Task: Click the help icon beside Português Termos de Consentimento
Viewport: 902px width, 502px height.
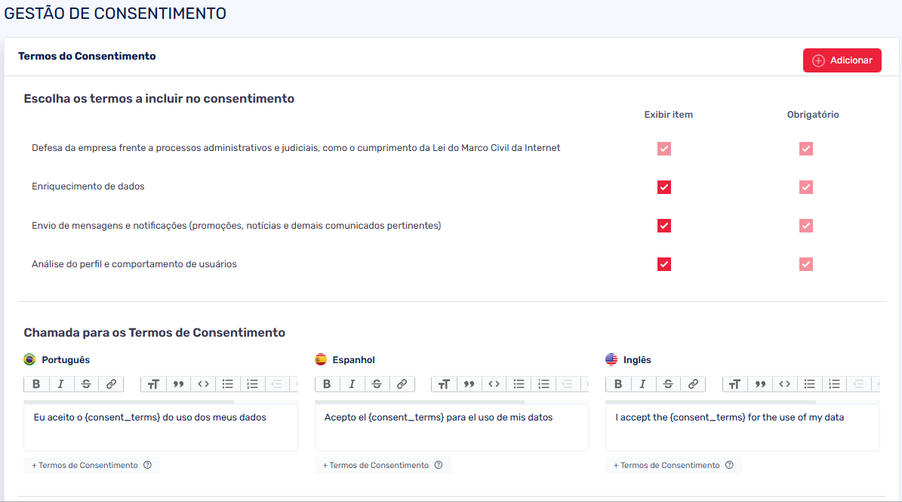Action: 147,465
